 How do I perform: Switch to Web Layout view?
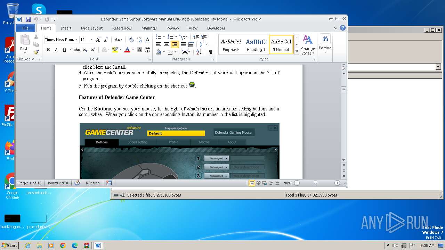tap(265, 183)
